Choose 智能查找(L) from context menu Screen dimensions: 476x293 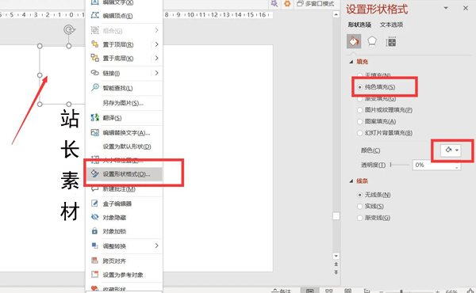pyautogui.click(x=124, y=88)
